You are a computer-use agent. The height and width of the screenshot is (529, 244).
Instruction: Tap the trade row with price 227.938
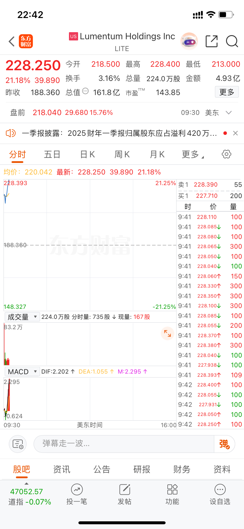point(210,365)
